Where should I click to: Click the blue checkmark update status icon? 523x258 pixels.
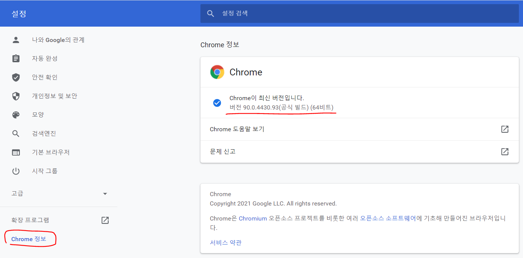click(x=217, y=103)
